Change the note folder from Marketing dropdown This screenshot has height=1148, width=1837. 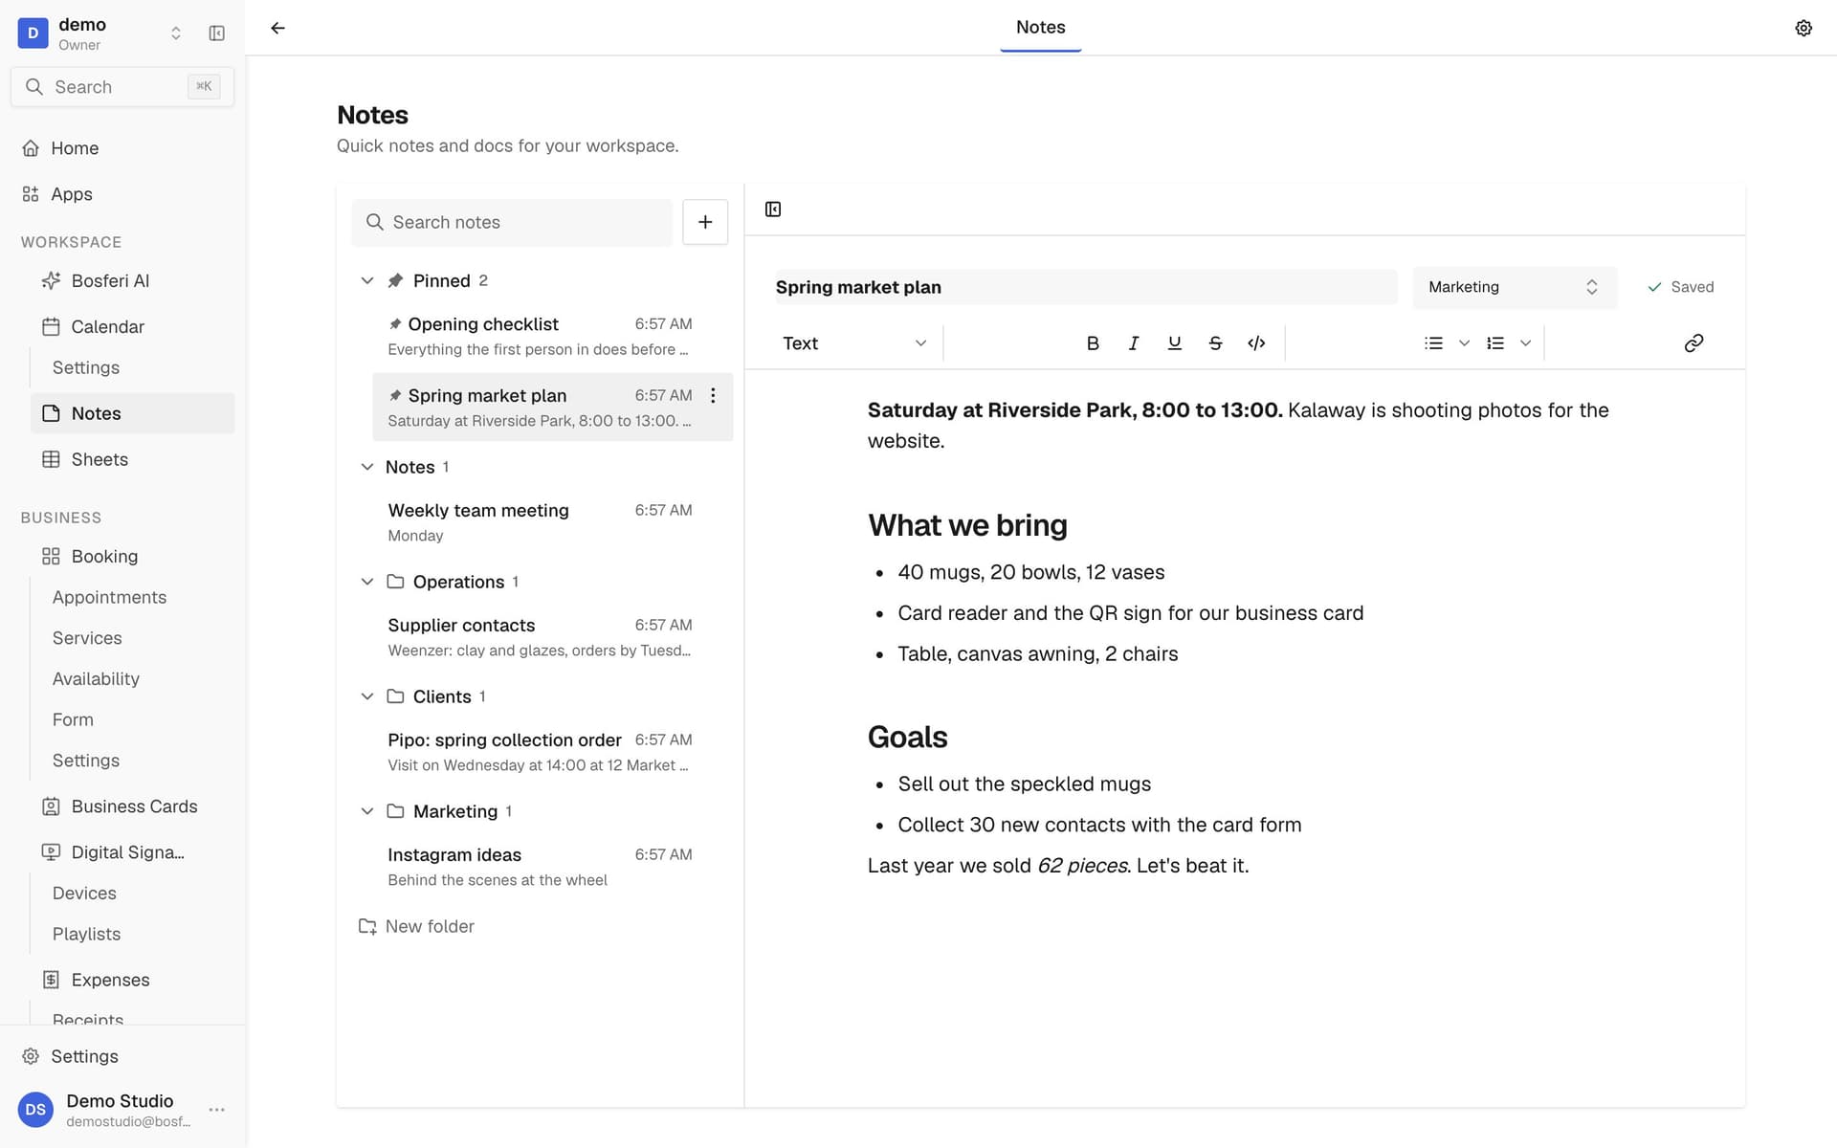[1515, 287]
